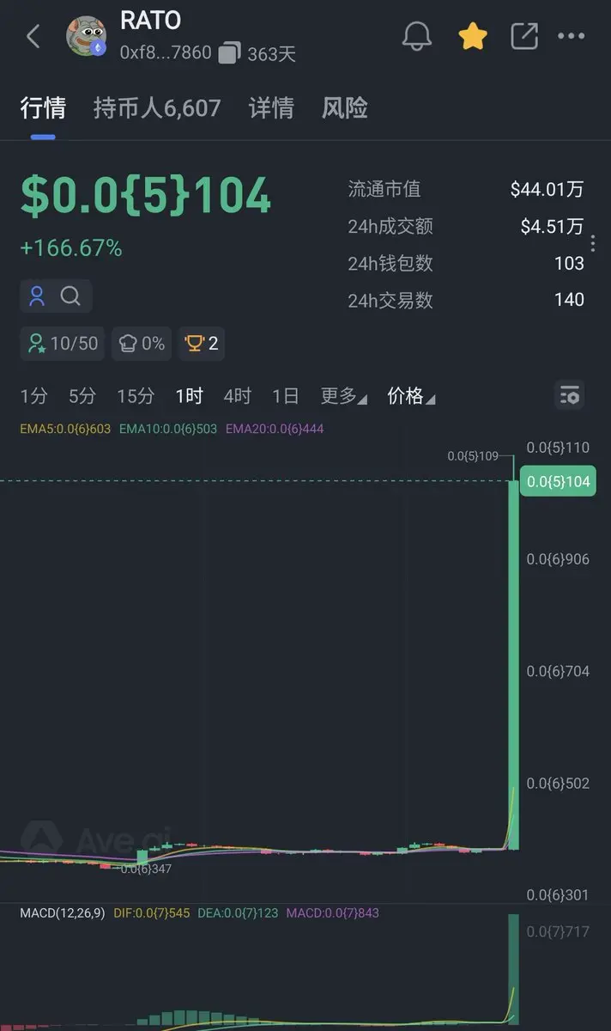Open price alert bell icon

coord(418,36)
